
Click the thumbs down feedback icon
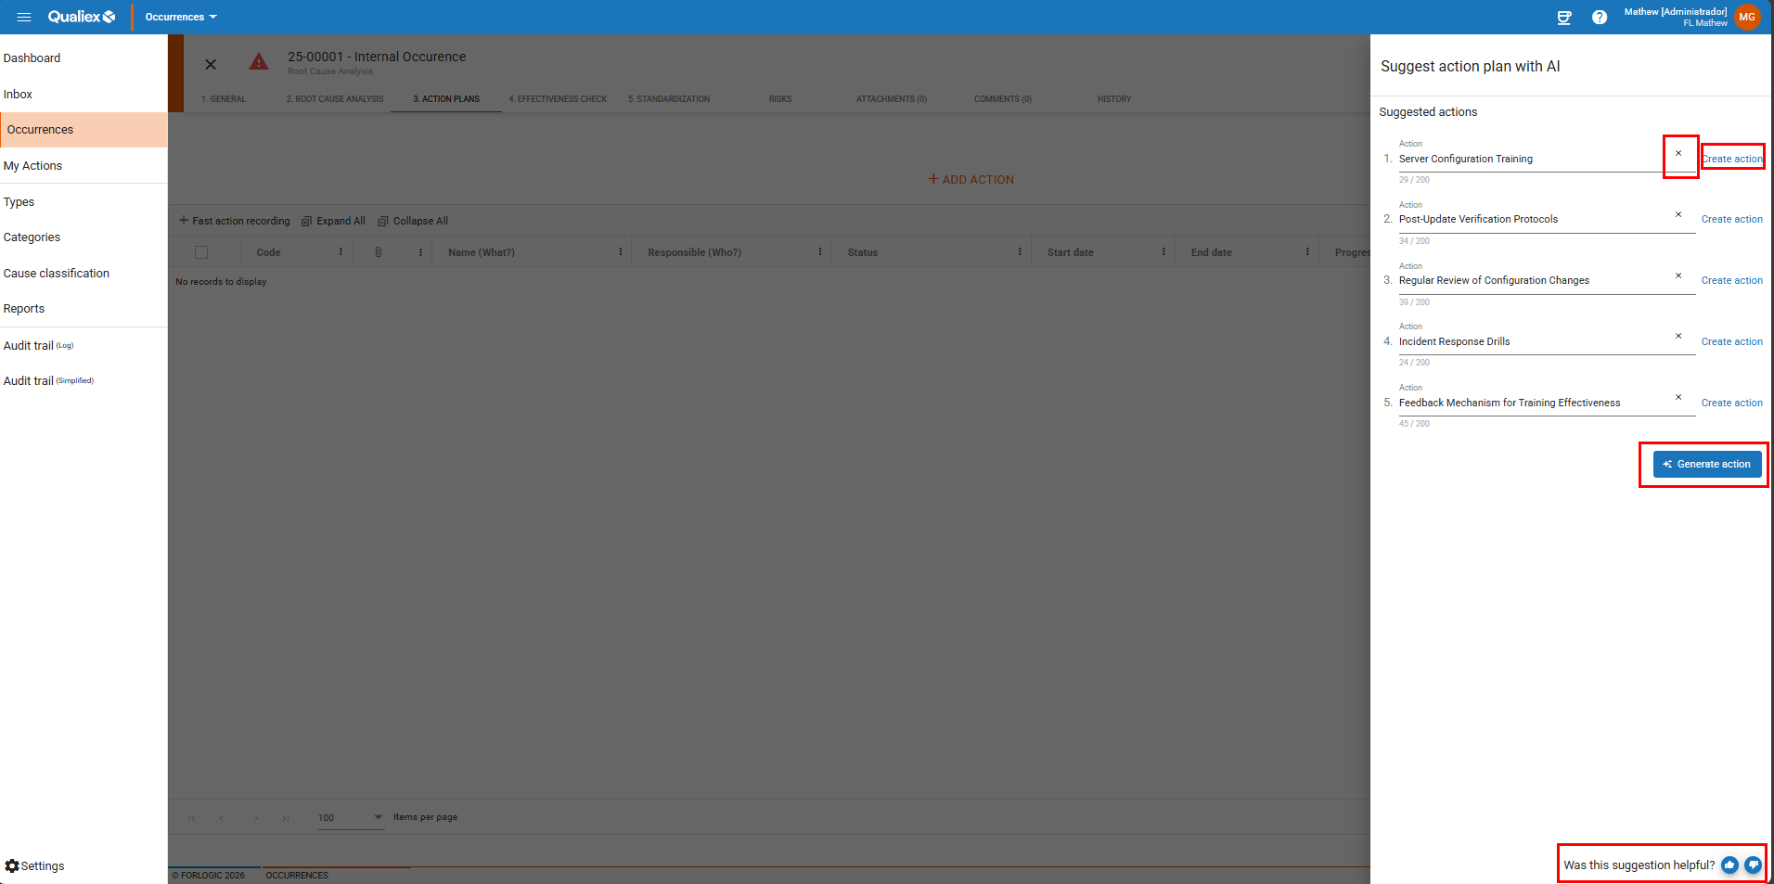1753,865
